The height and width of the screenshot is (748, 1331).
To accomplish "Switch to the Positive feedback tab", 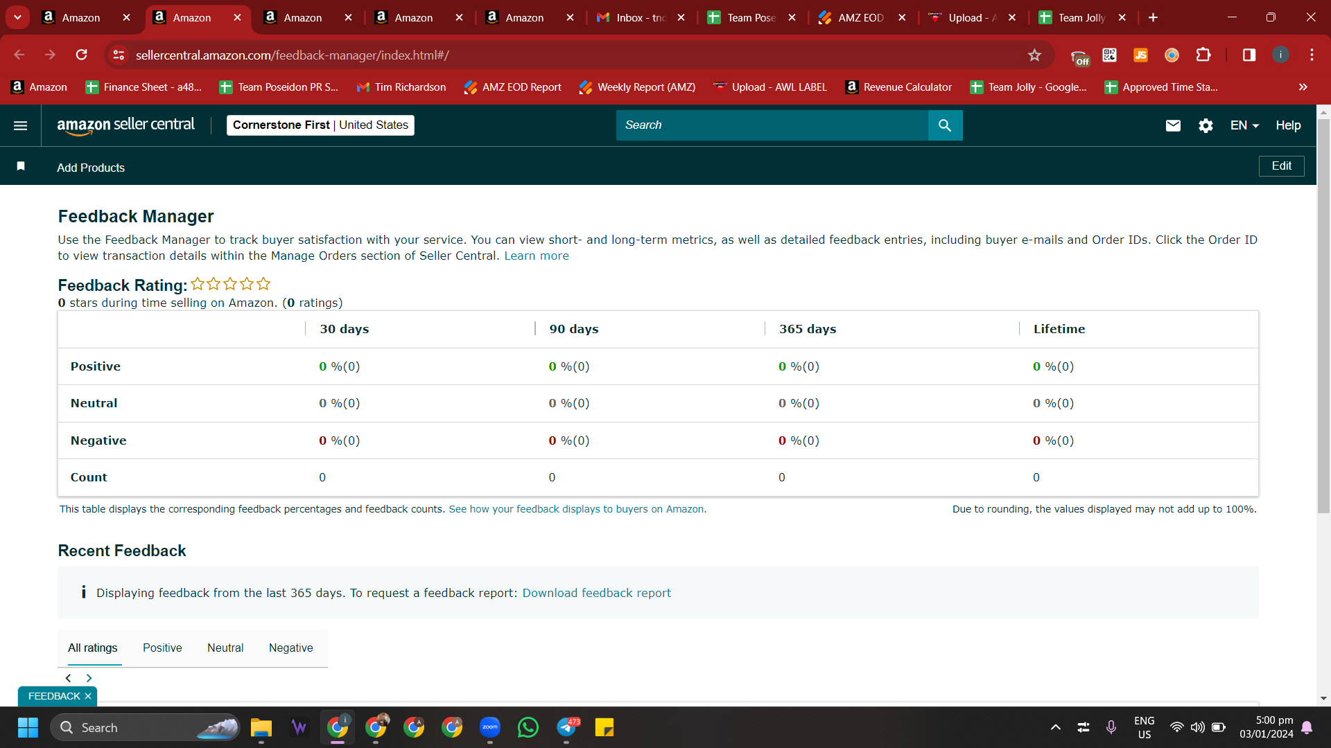I will click(x=162, y=648).
